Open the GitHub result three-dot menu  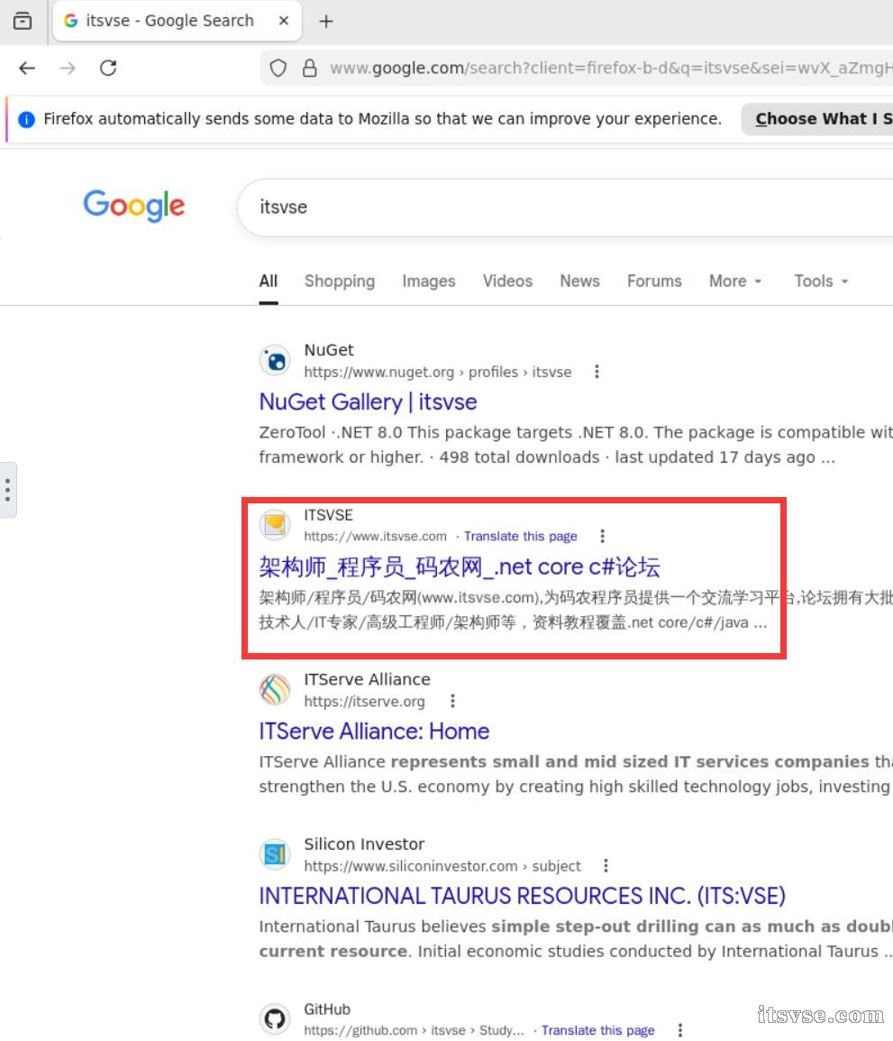click(679, 1030)
